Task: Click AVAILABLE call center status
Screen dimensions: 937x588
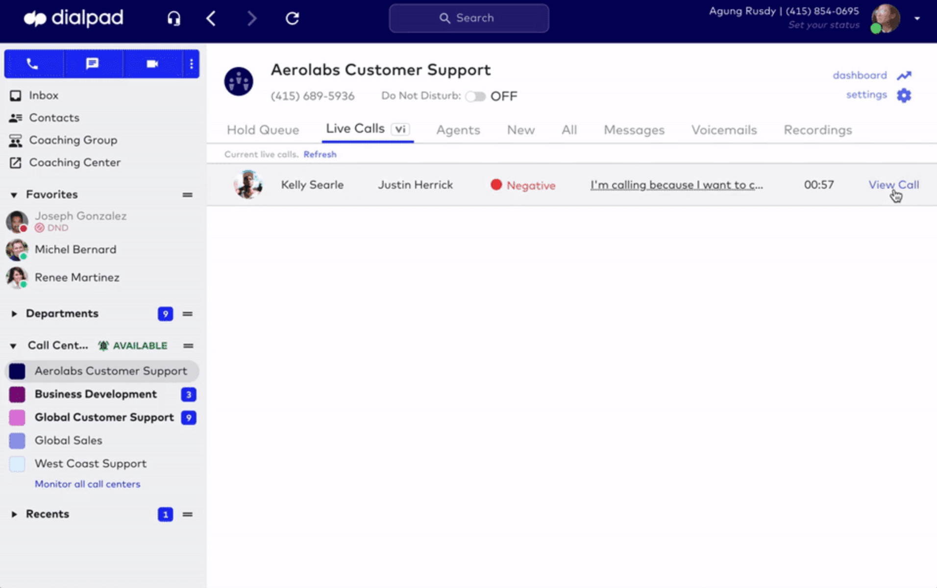Action: coord(133,346)
